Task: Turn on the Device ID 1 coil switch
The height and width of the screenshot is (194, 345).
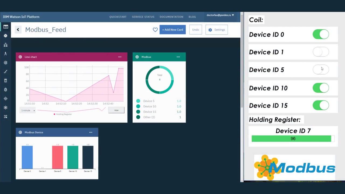Action: coord(321,52)
